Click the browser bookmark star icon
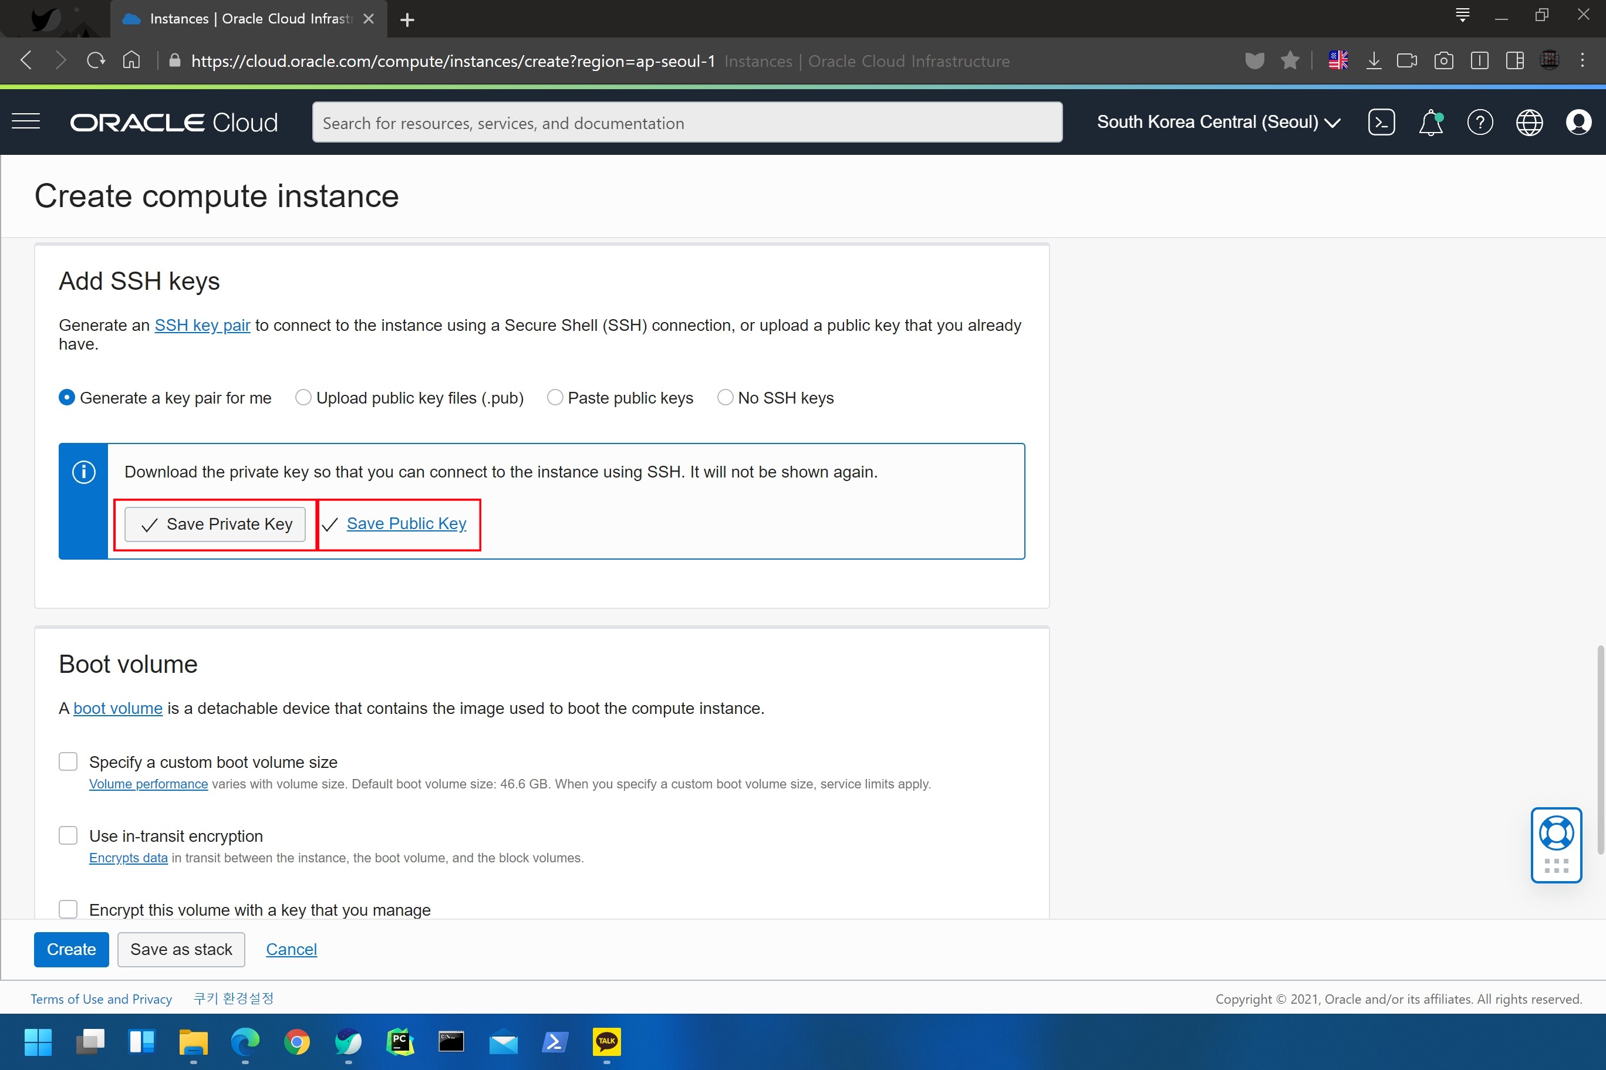The width and height of the screenshot is (1606, 1070). (x=1290, y=61)
